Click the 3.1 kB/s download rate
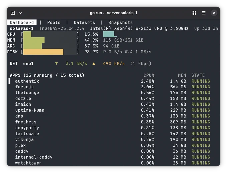The image size is (227, 173). [76, 64]
